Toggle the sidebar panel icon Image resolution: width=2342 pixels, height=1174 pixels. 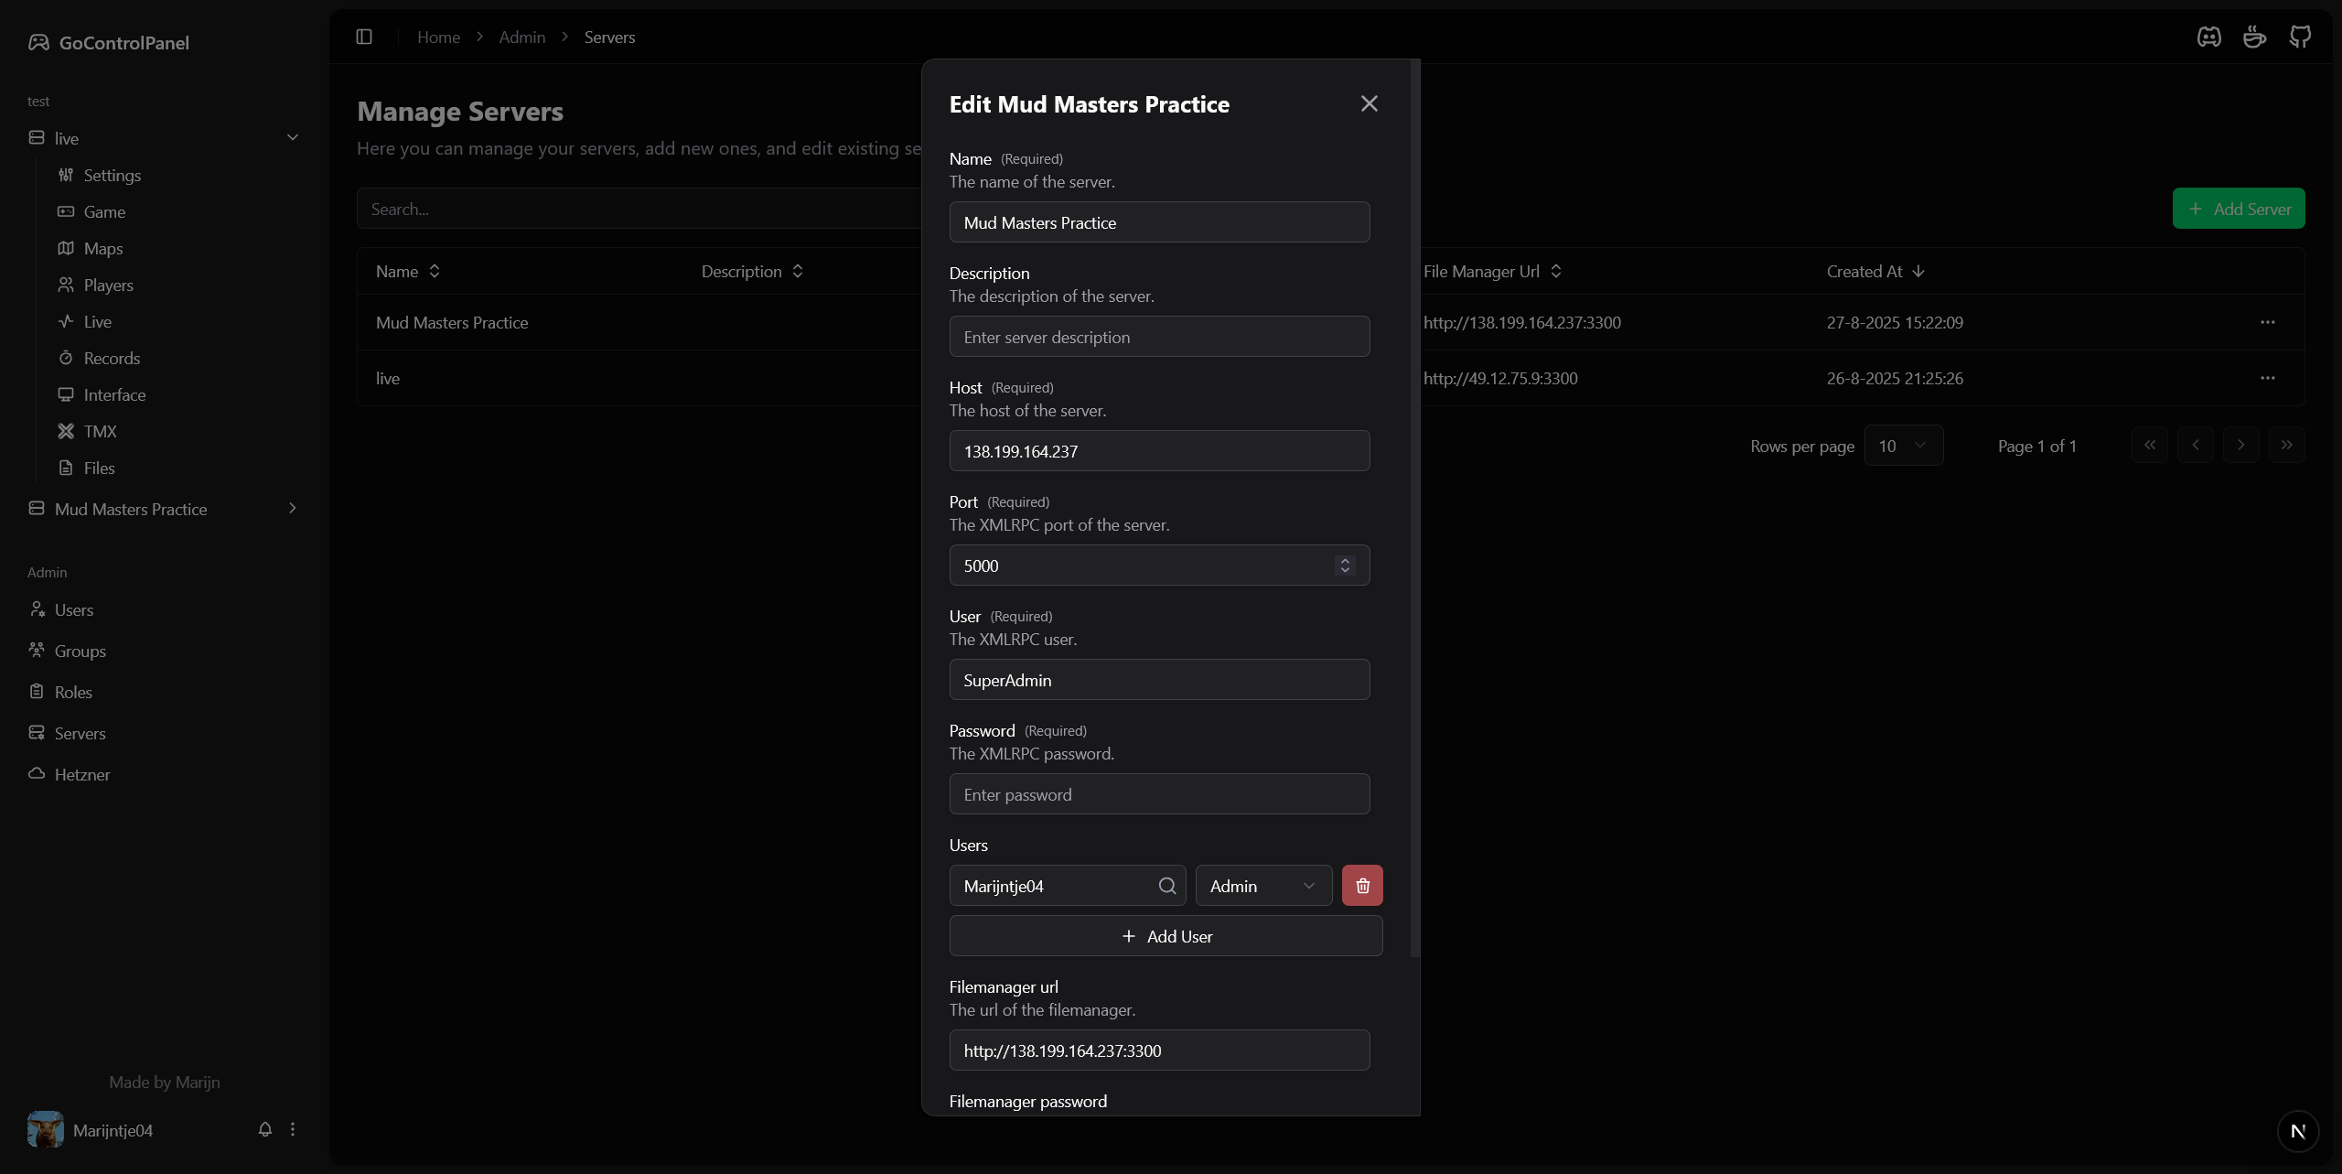click(x=364, y=37)
